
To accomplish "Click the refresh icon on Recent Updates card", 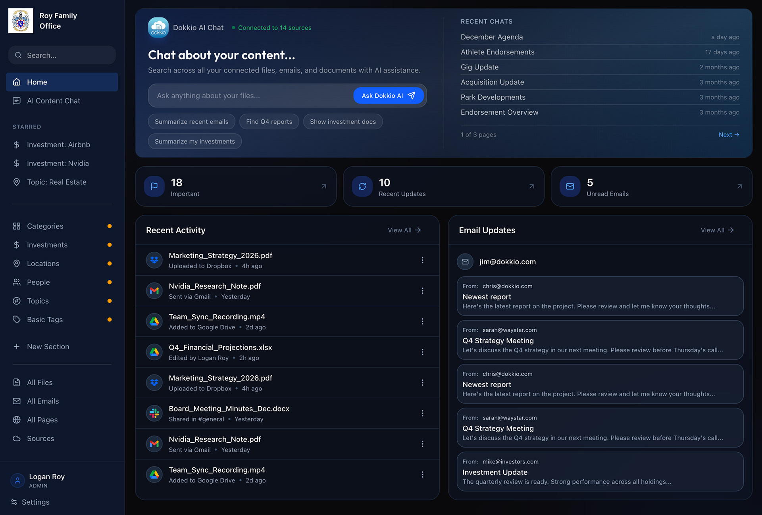I will (x=362, y=186).
